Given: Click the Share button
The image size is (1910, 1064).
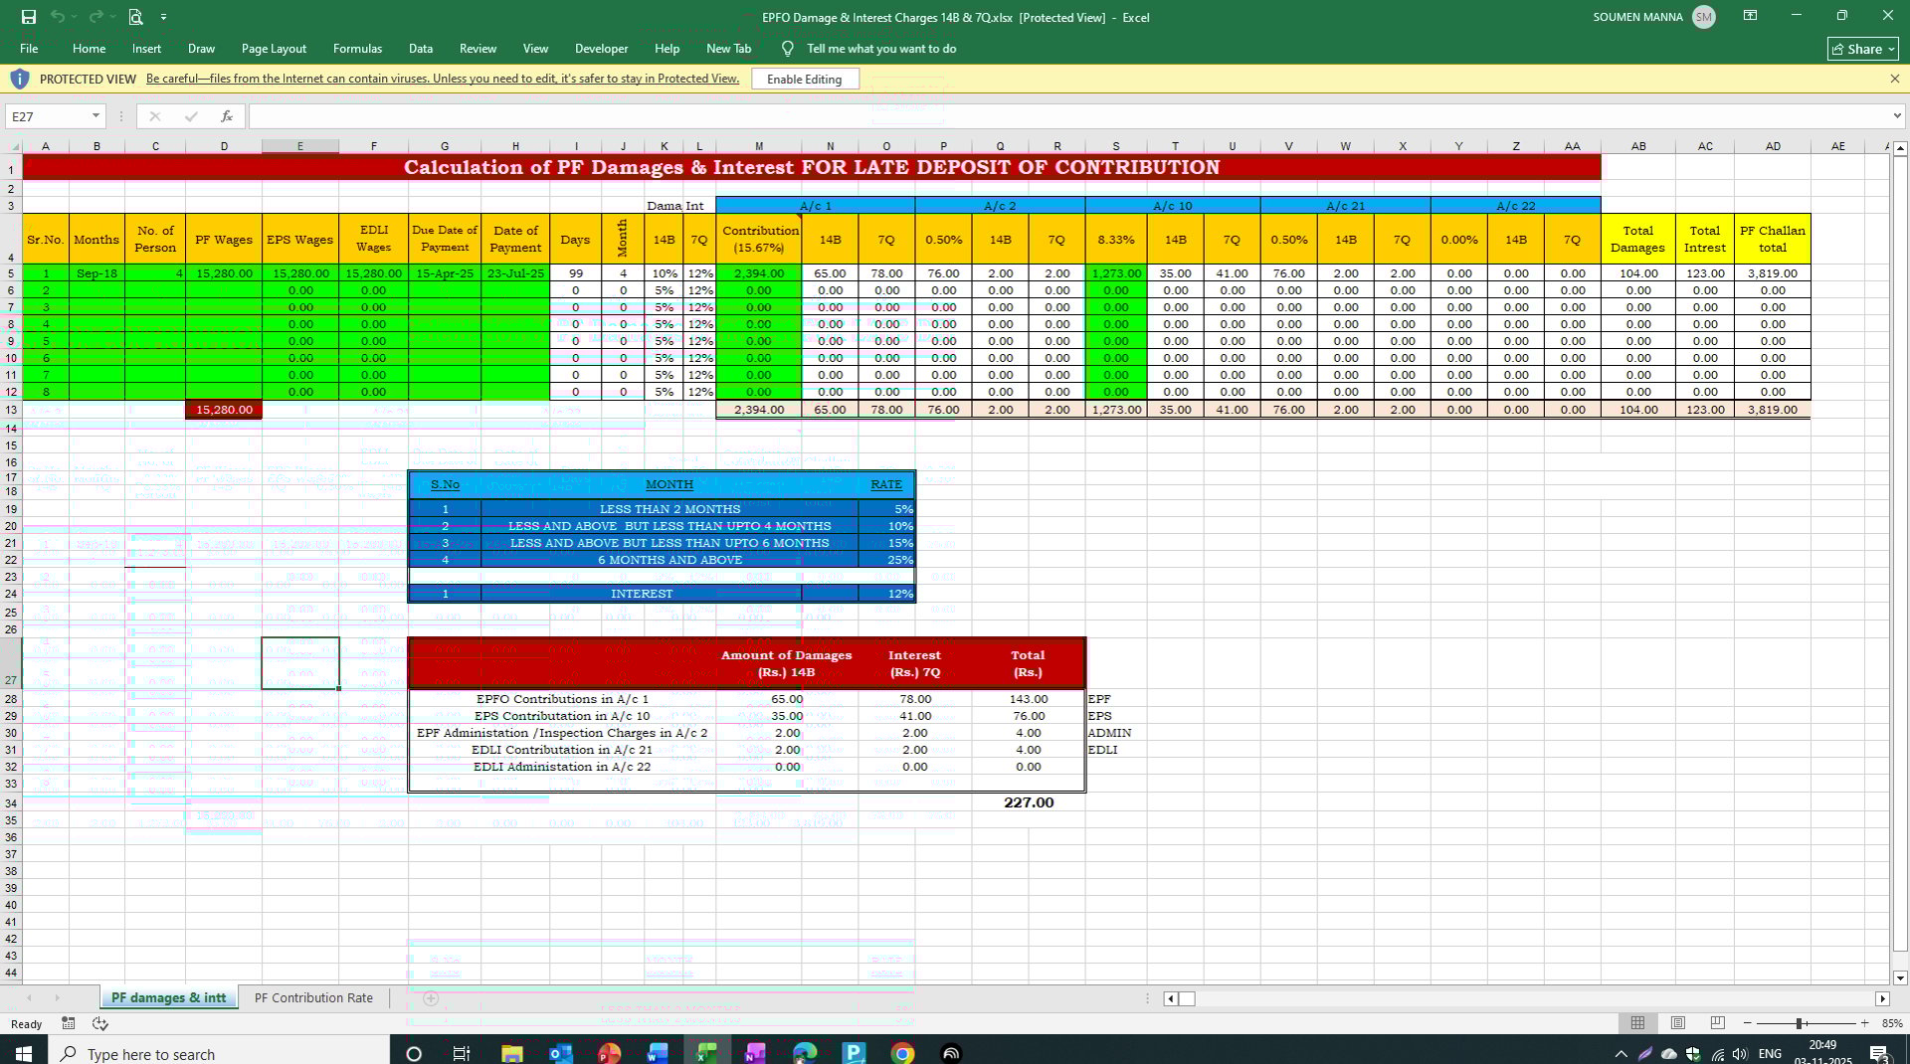Looking at the screenshot, I should point(1863,49).
